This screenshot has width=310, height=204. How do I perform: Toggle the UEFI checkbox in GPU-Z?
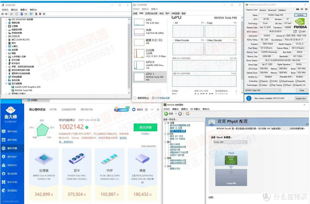pos(300,32)
